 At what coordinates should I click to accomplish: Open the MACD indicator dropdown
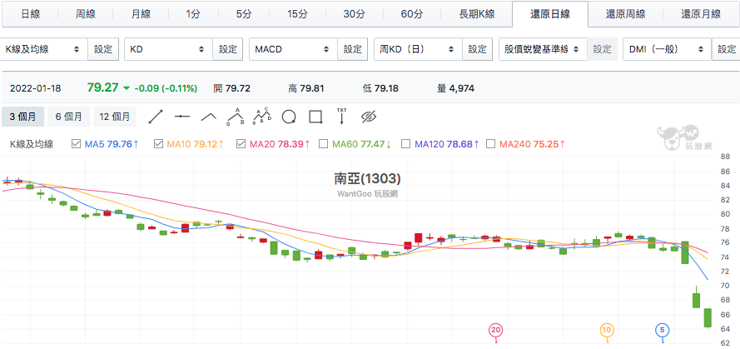293,49
